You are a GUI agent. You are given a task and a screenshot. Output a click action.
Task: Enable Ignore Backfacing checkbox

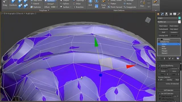(x=159, y=65)
